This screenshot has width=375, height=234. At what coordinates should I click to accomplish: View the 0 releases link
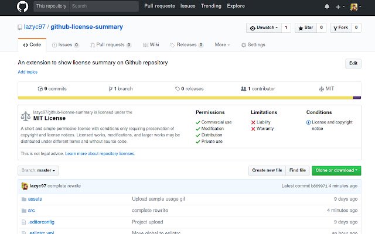[x=189, y=89]
